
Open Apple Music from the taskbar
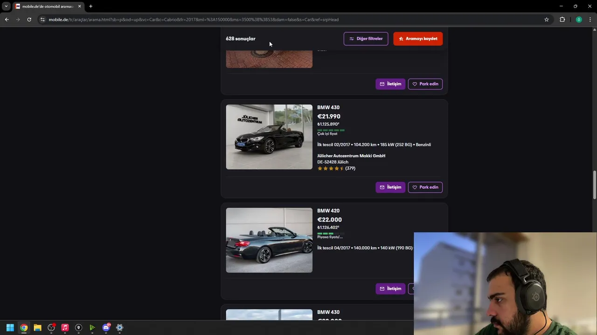[x=65, y=328]
